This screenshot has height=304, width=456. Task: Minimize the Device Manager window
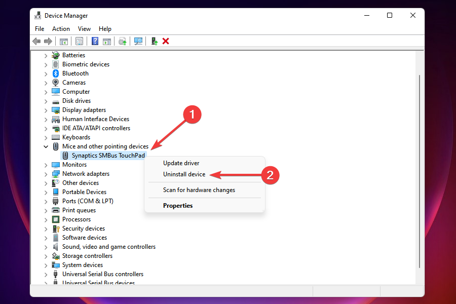[367, 15]
